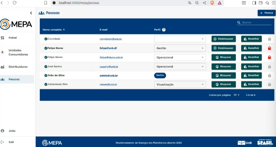Add a new person with + Pessoa

click(266, 13)
